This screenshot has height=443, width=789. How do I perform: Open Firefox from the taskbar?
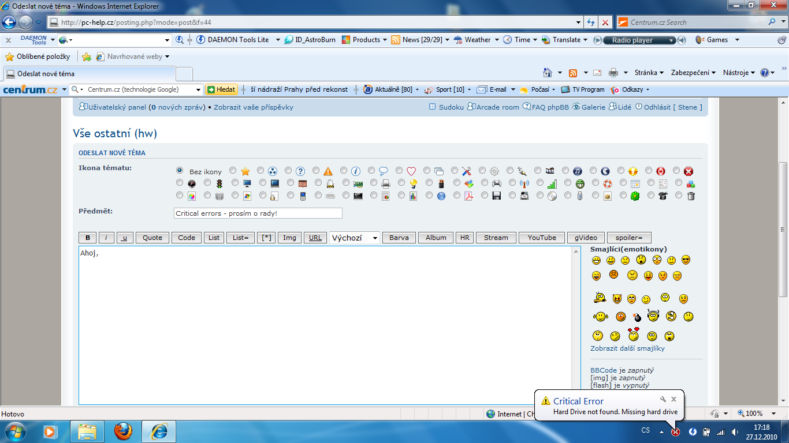pyautogui.click(x=123, y=431)
